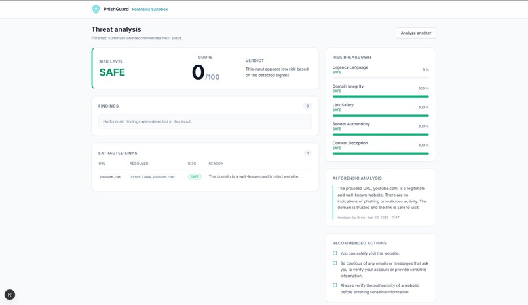Check the 'Be cautious of any emails' box

335,263
